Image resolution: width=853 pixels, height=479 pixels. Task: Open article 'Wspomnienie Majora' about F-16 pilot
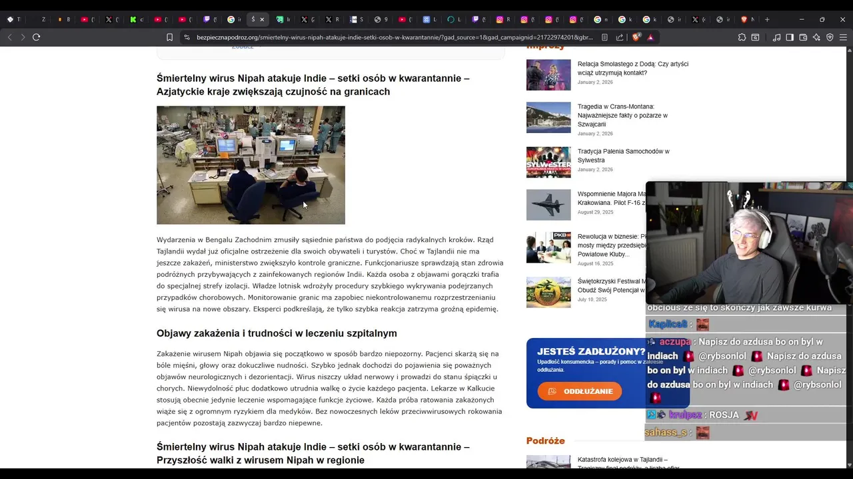point(612,198)
